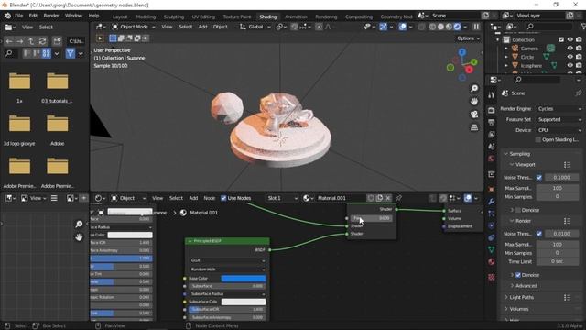This screenshot has width=586, height=330.
Task: Open Material properties tab icon
Action: 492,261
